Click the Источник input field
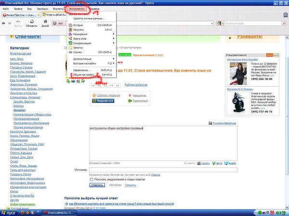This screenshot has width=289, height=216. click(x=163, y=170)
